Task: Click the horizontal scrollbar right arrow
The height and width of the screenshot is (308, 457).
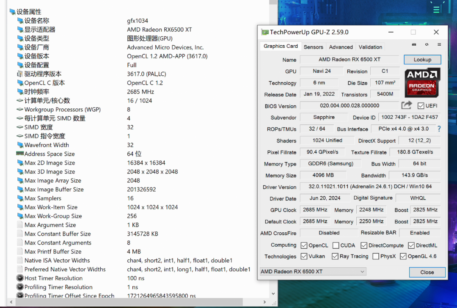Action: [x=264, y=302]
